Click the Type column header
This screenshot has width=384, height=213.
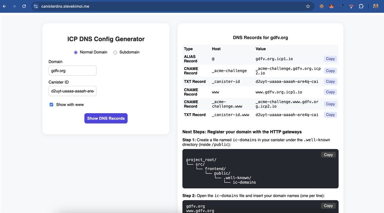click(188, 49)
